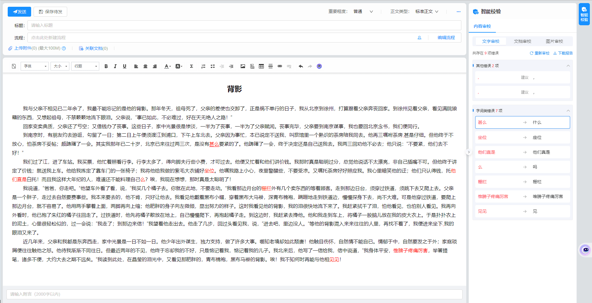Toggle italic formatting

[115, 66]
